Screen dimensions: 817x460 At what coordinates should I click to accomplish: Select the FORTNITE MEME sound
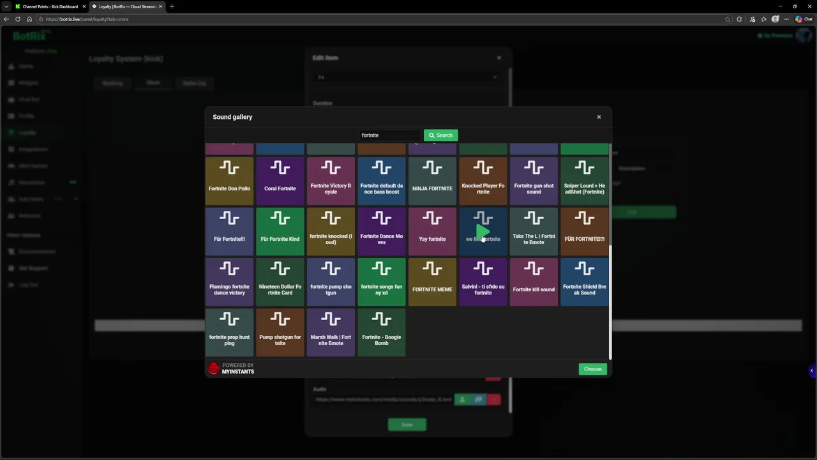click(432, 282)
